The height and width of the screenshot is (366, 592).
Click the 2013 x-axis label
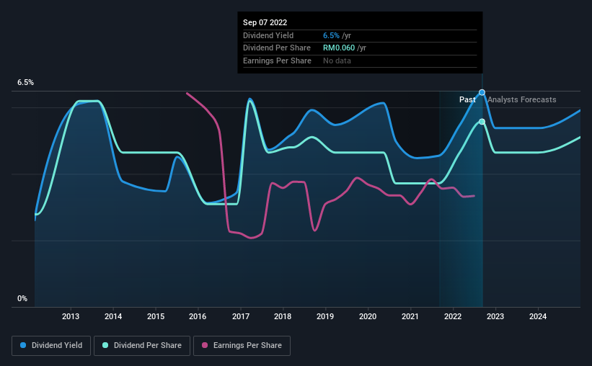click(71, 316)
